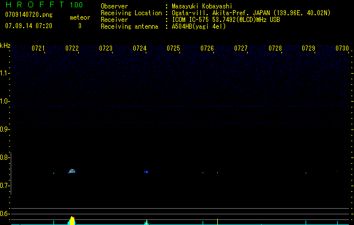Click the 1.1 kHz frequency label
Image resolution: width=354 pixels, height=225 pixels.
click(x=5, y=73)
